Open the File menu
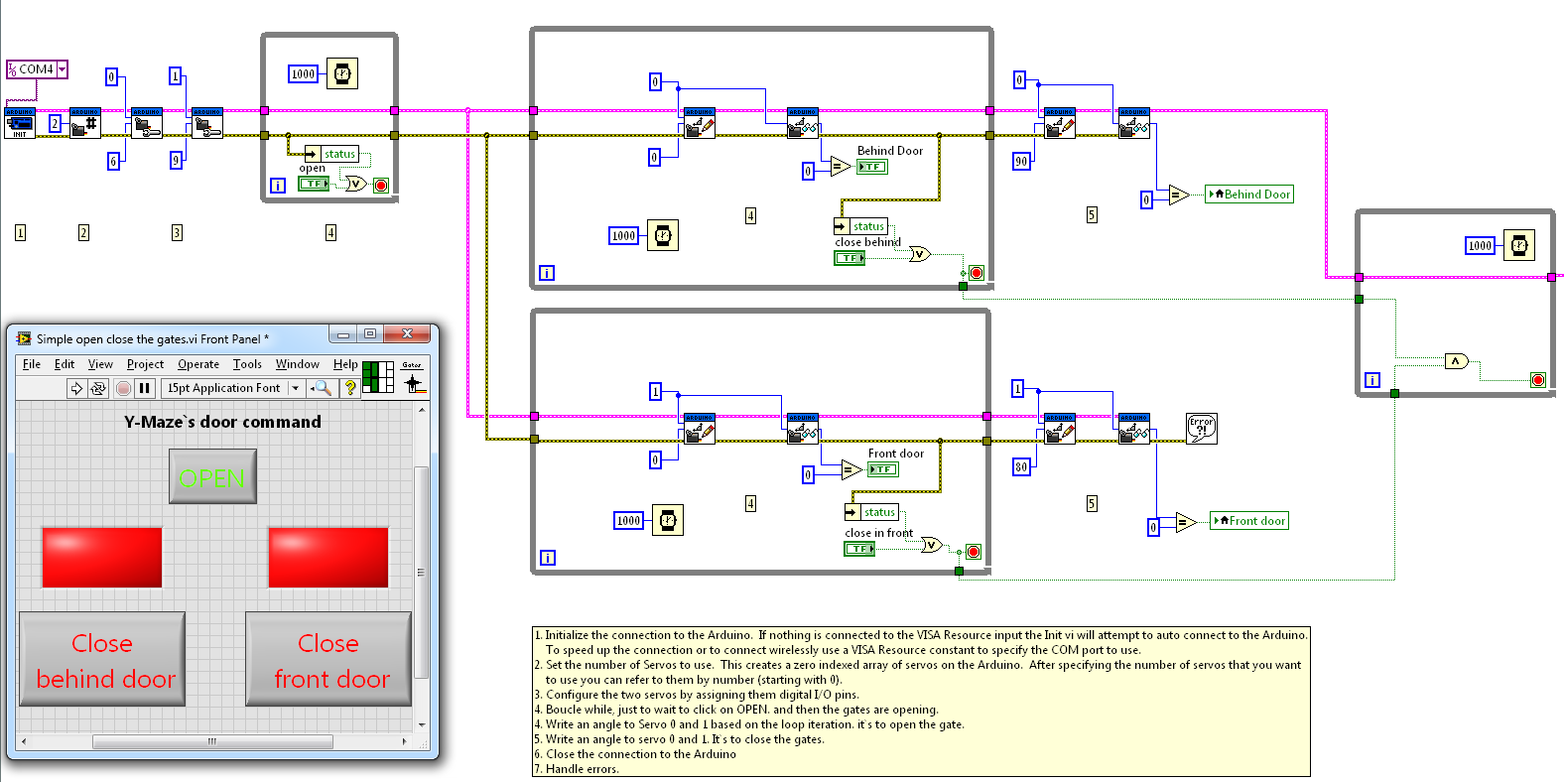Image resolution: width=1564 pixels, height=782 pixels. pos(32,364)
